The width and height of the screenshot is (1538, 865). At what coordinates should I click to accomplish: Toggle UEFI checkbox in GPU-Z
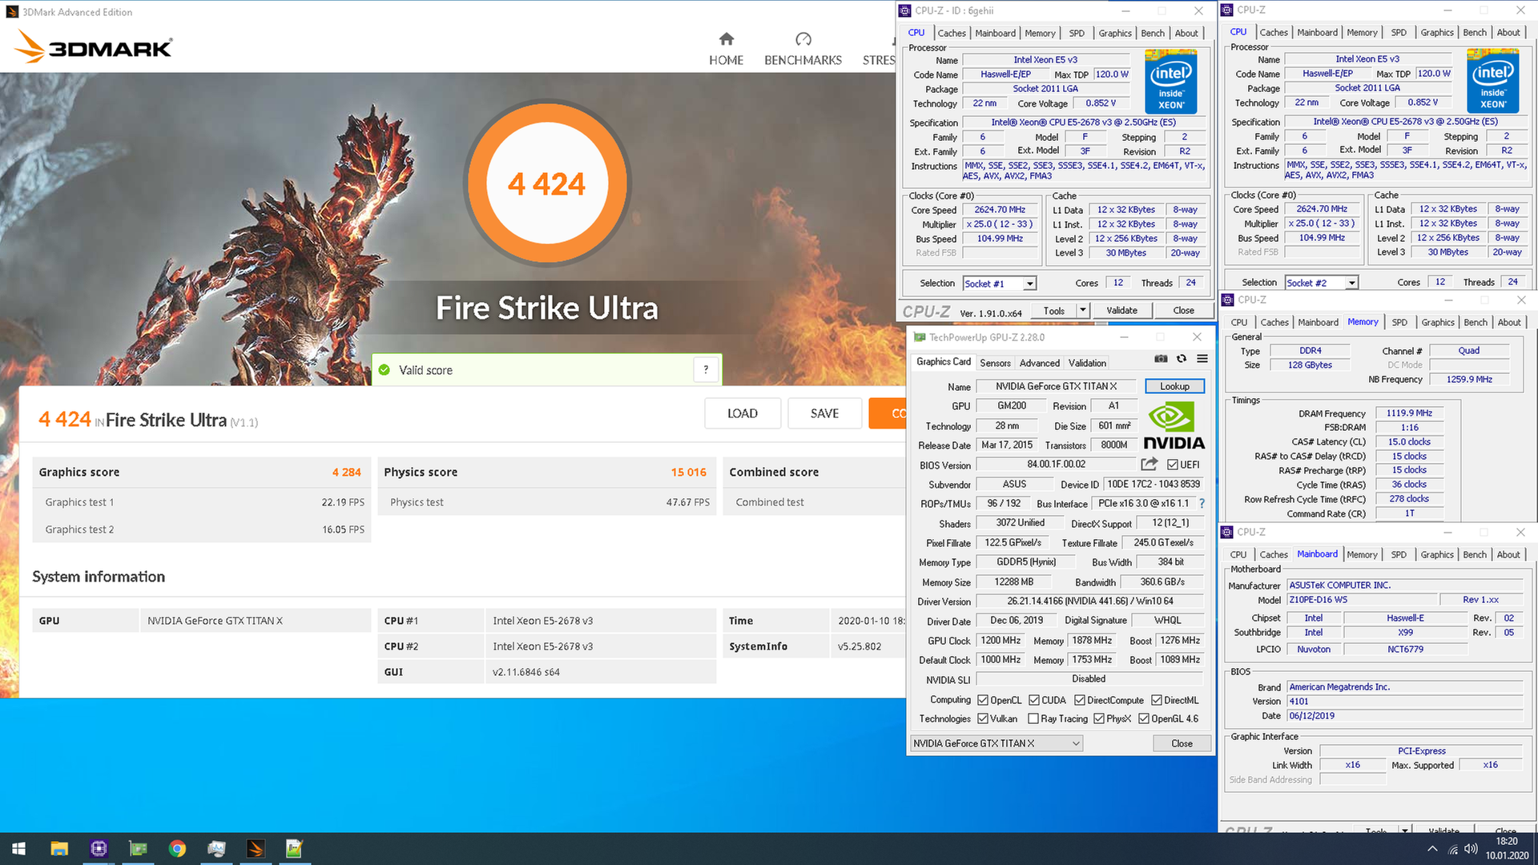point(1173,465)
